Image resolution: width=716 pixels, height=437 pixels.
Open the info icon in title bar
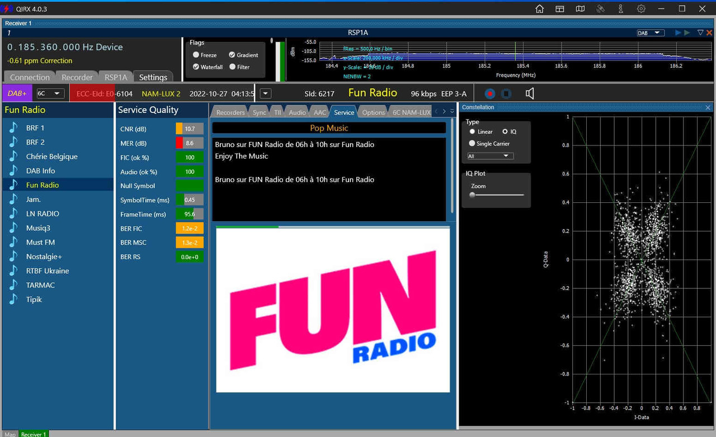621,9
